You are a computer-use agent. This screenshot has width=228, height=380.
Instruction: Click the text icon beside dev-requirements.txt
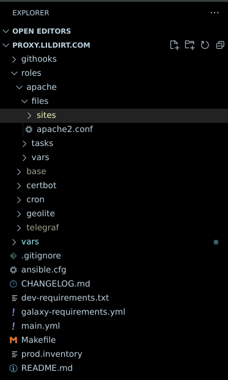click(x=14, y=298)
